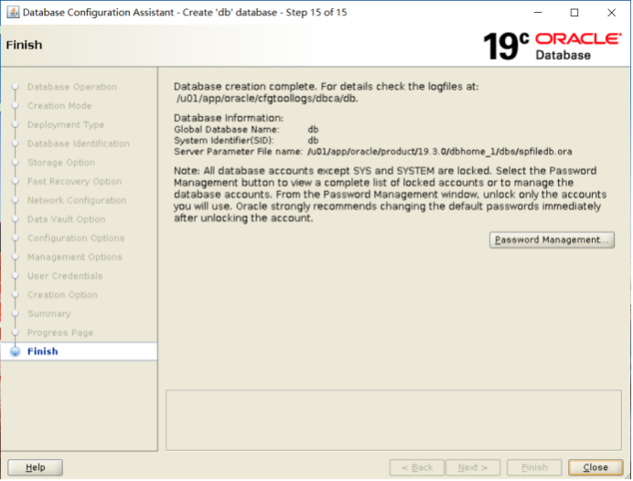Maximize the Database Configuration Assistant window
Image resolution: width=633 pixels, height=481 pixels.
point(574,13)
